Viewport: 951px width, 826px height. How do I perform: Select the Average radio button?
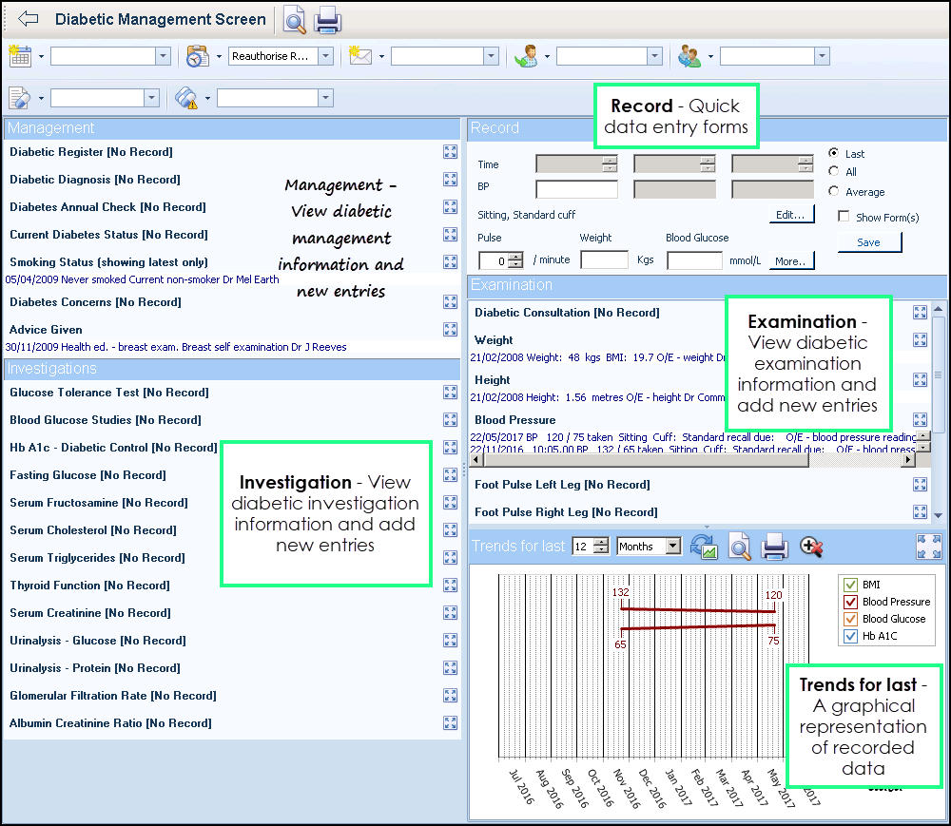tap(834, 191)
